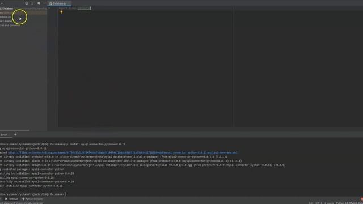Click the 'Successfully uninstalled mysql-connector-python' line
Screen dimensions: 363x204
[x=37, y=181]
